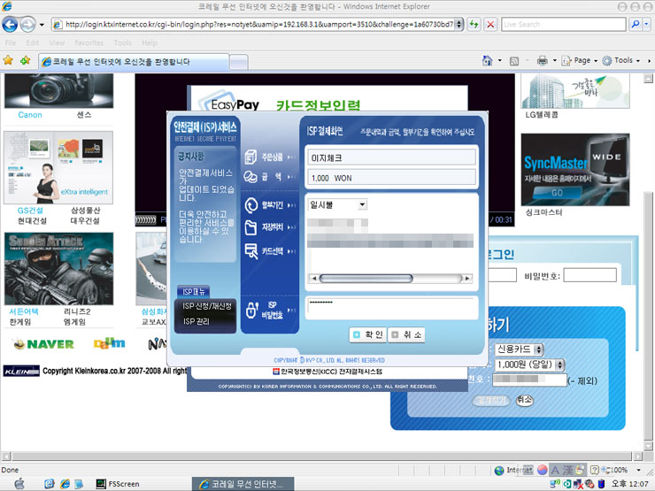This screenshot has width=655, height=491.
Task: Open a new blank tab
Action: [239, 63]
